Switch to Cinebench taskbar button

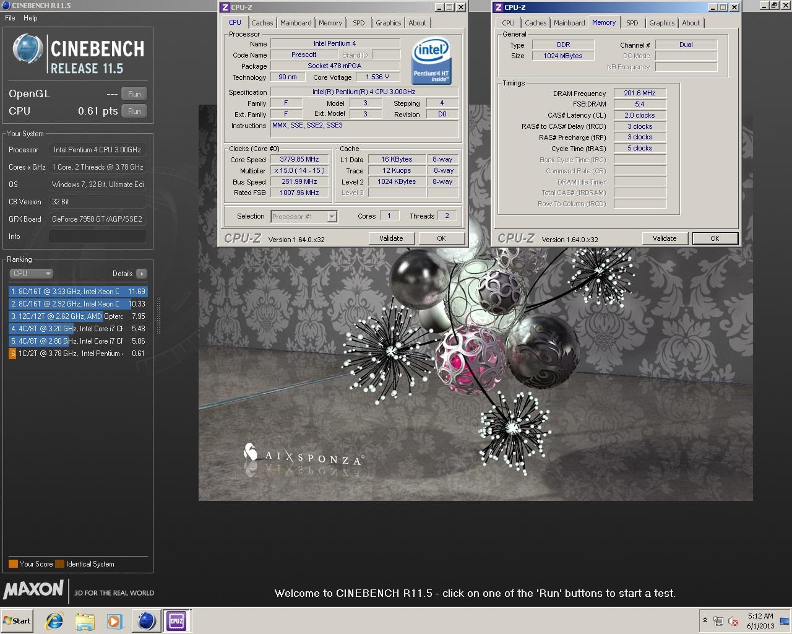click(x=147, y=621)
